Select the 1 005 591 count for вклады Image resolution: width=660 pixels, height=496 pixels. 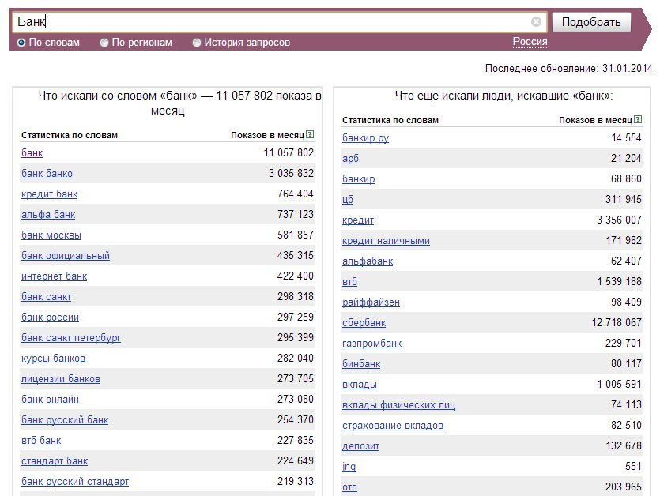click(x=619, y=385)
